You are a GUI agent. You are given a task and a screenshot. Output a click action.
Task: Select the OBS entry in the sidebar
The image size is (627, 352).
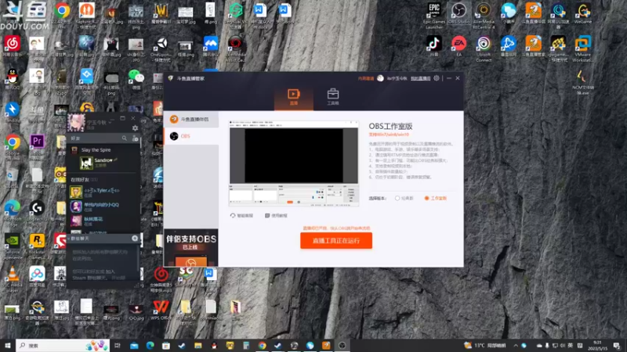(191, 136)
